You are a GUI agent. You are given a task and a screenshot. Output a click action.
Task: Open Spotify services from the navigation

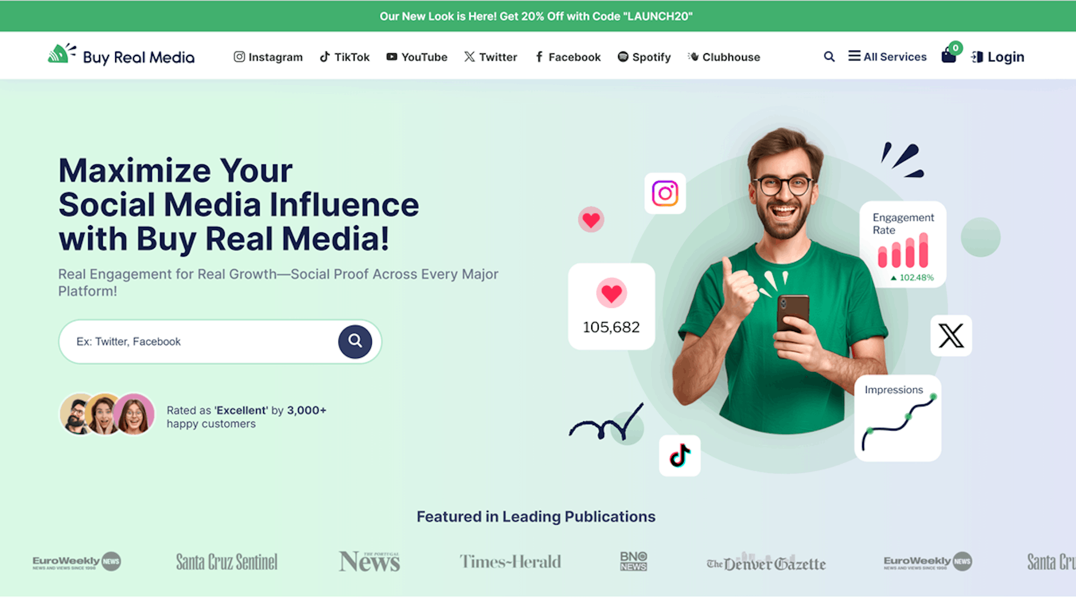(x=644, y=57)
